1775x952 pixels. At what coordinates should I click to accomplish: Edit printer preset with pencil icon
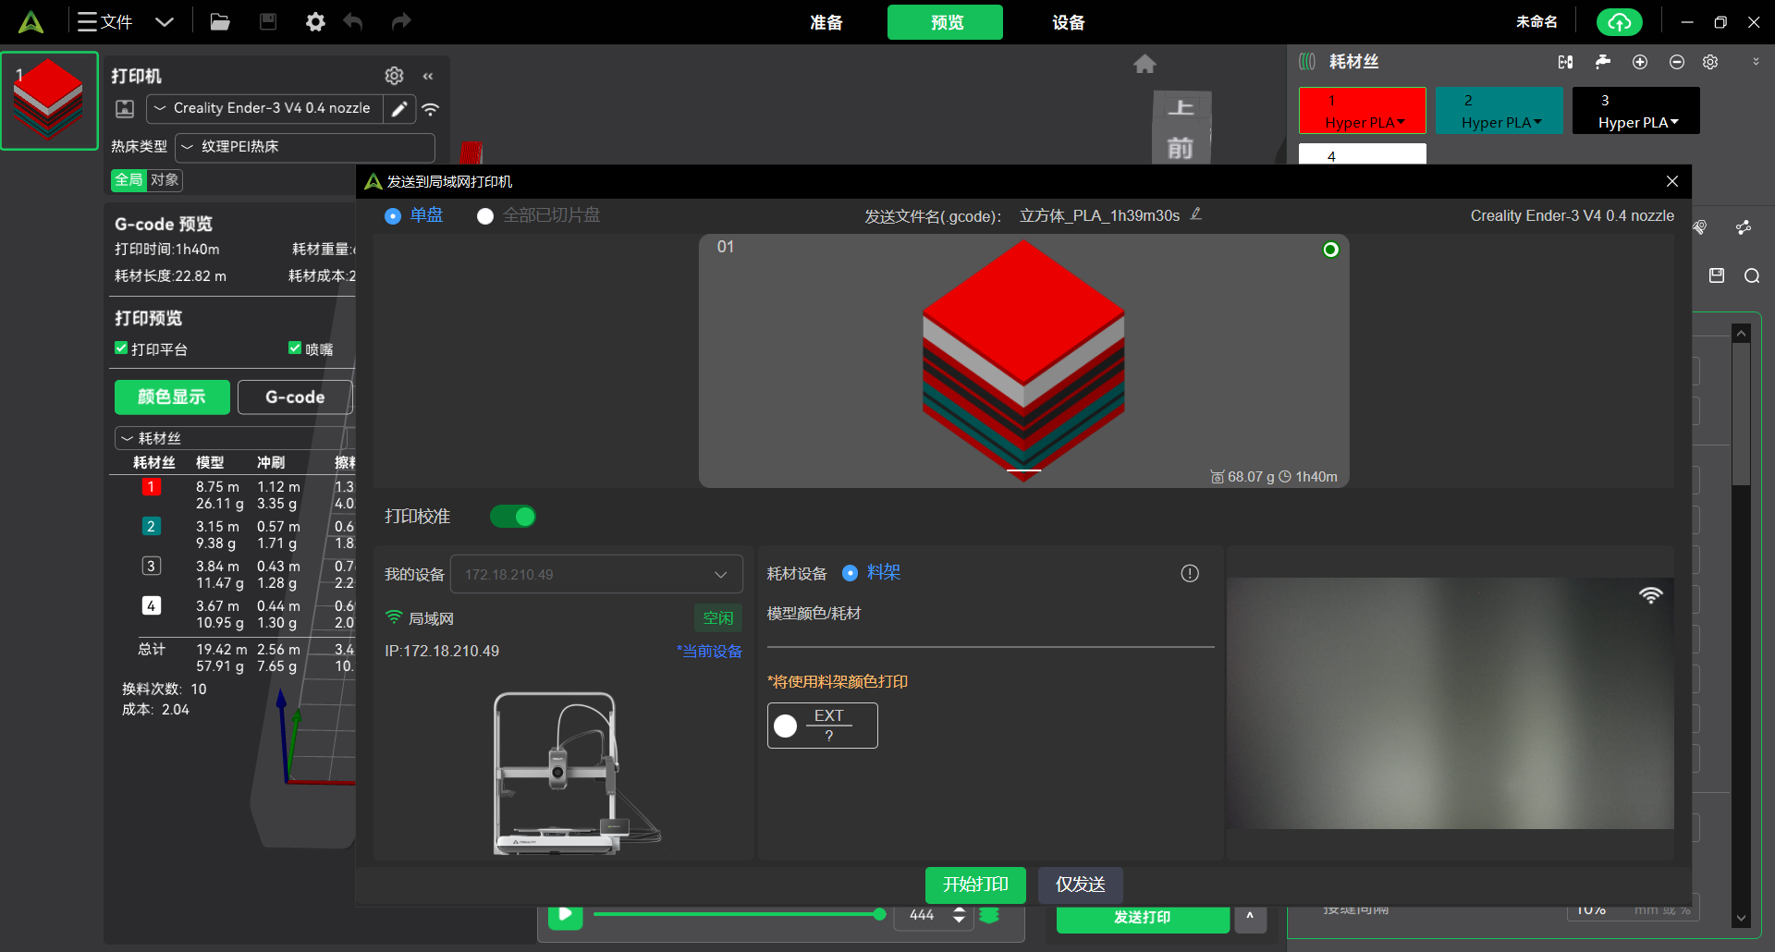[x=399, y=109]
